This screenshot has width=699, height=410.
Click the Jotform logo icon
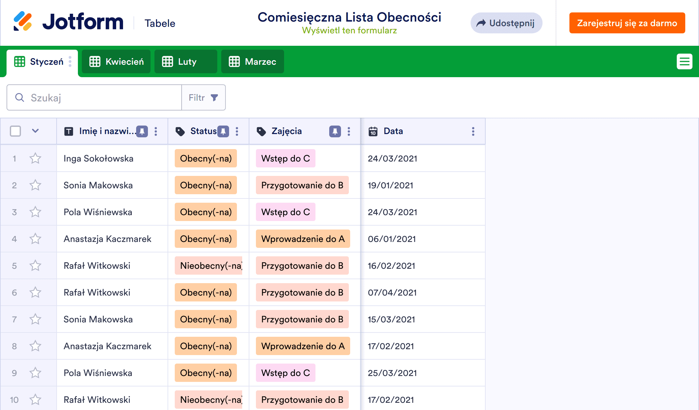(22, 22)
